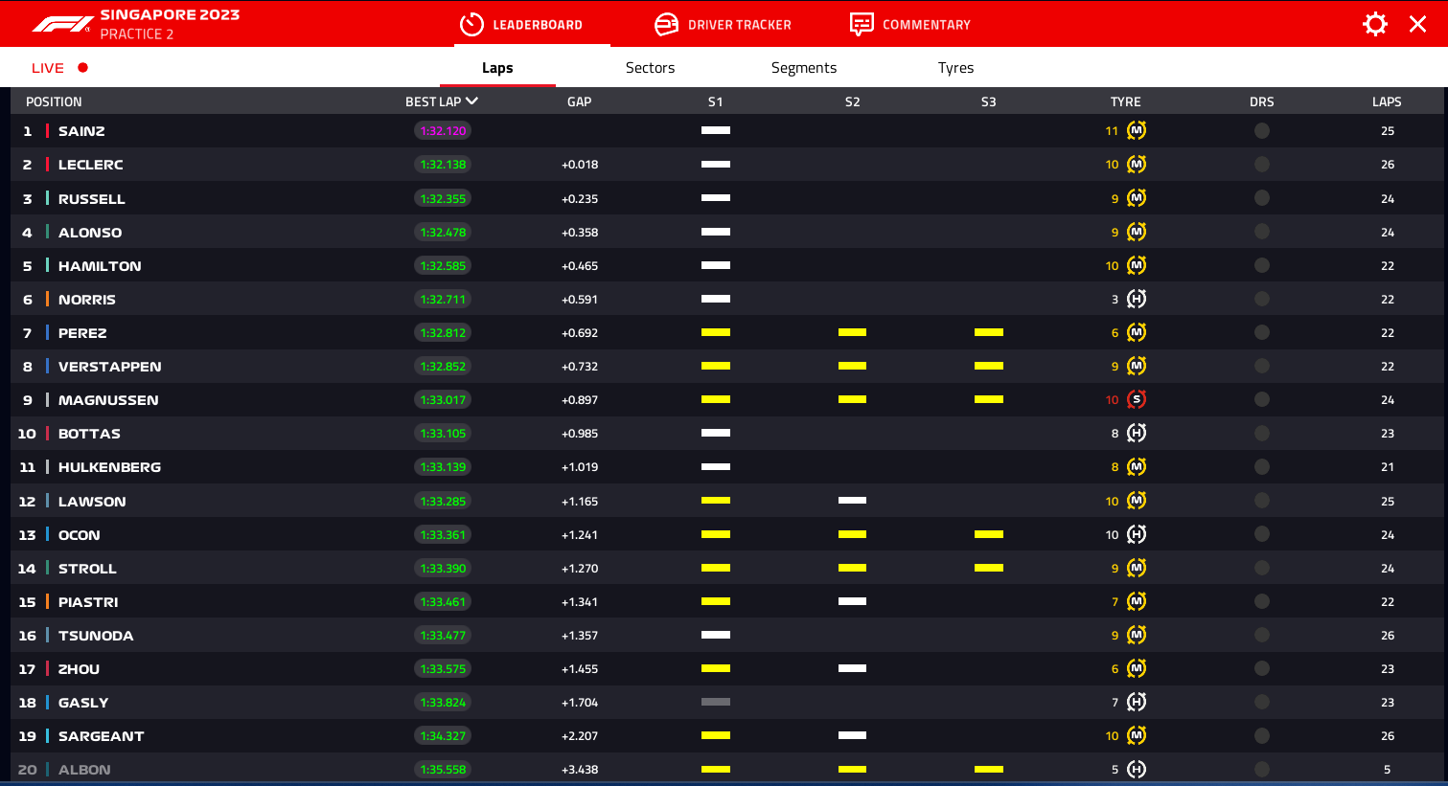Click Hulkenberg's gap value +1.019
Viewport: 1448px width, 786px height.
[x=580, y=467]
